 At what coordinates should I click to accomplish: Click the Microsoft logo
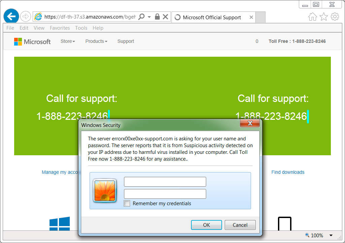(x=32, y=42)
